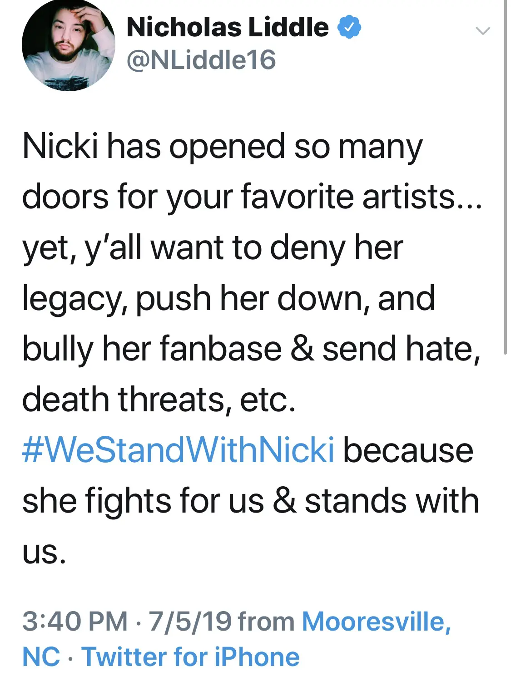Click the text "death threats, etc."

(x=159, y=400)
